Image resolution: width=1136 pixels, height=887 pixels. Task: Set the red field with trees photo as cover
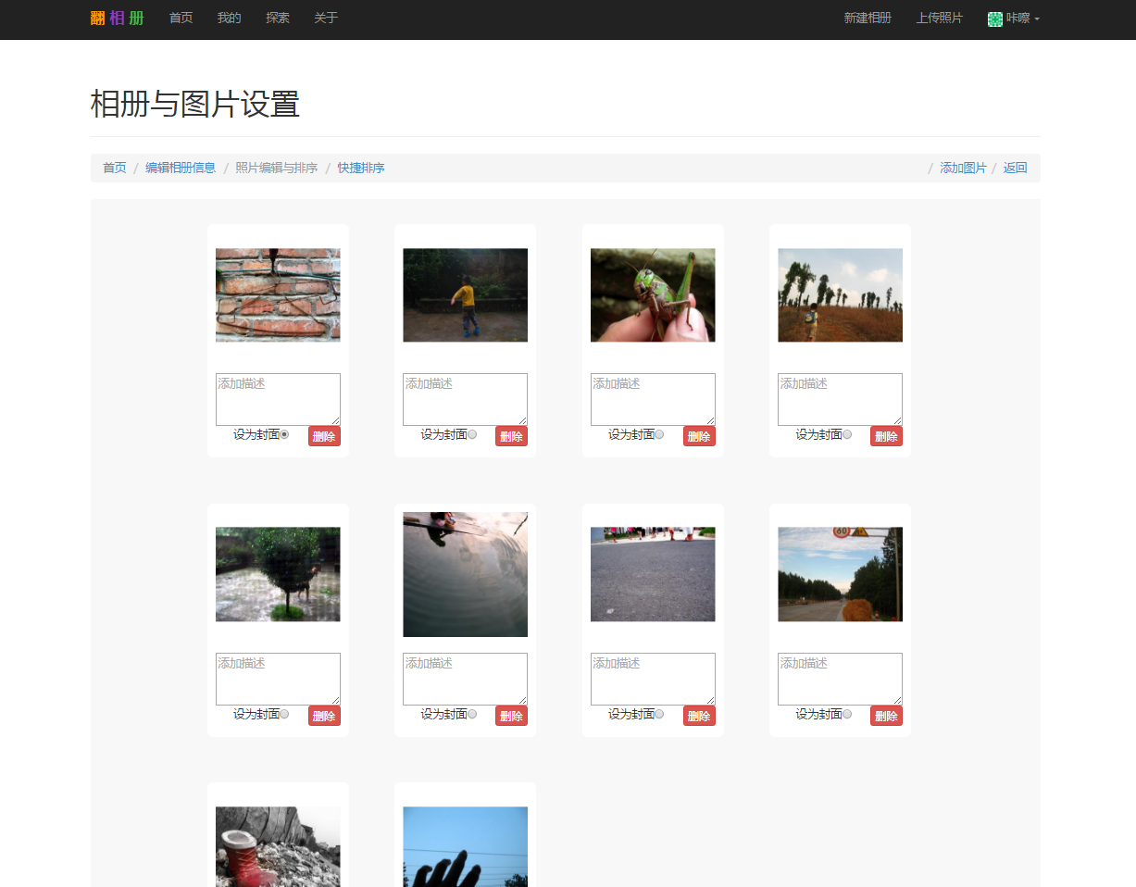(x=847, y=434)
